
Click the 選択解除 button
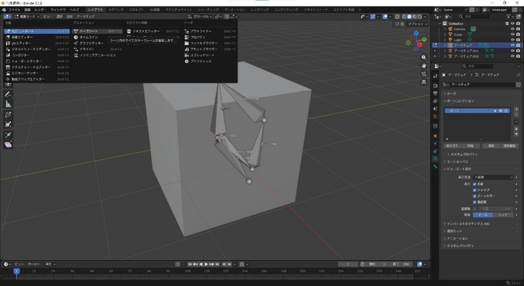pos(510,146)
